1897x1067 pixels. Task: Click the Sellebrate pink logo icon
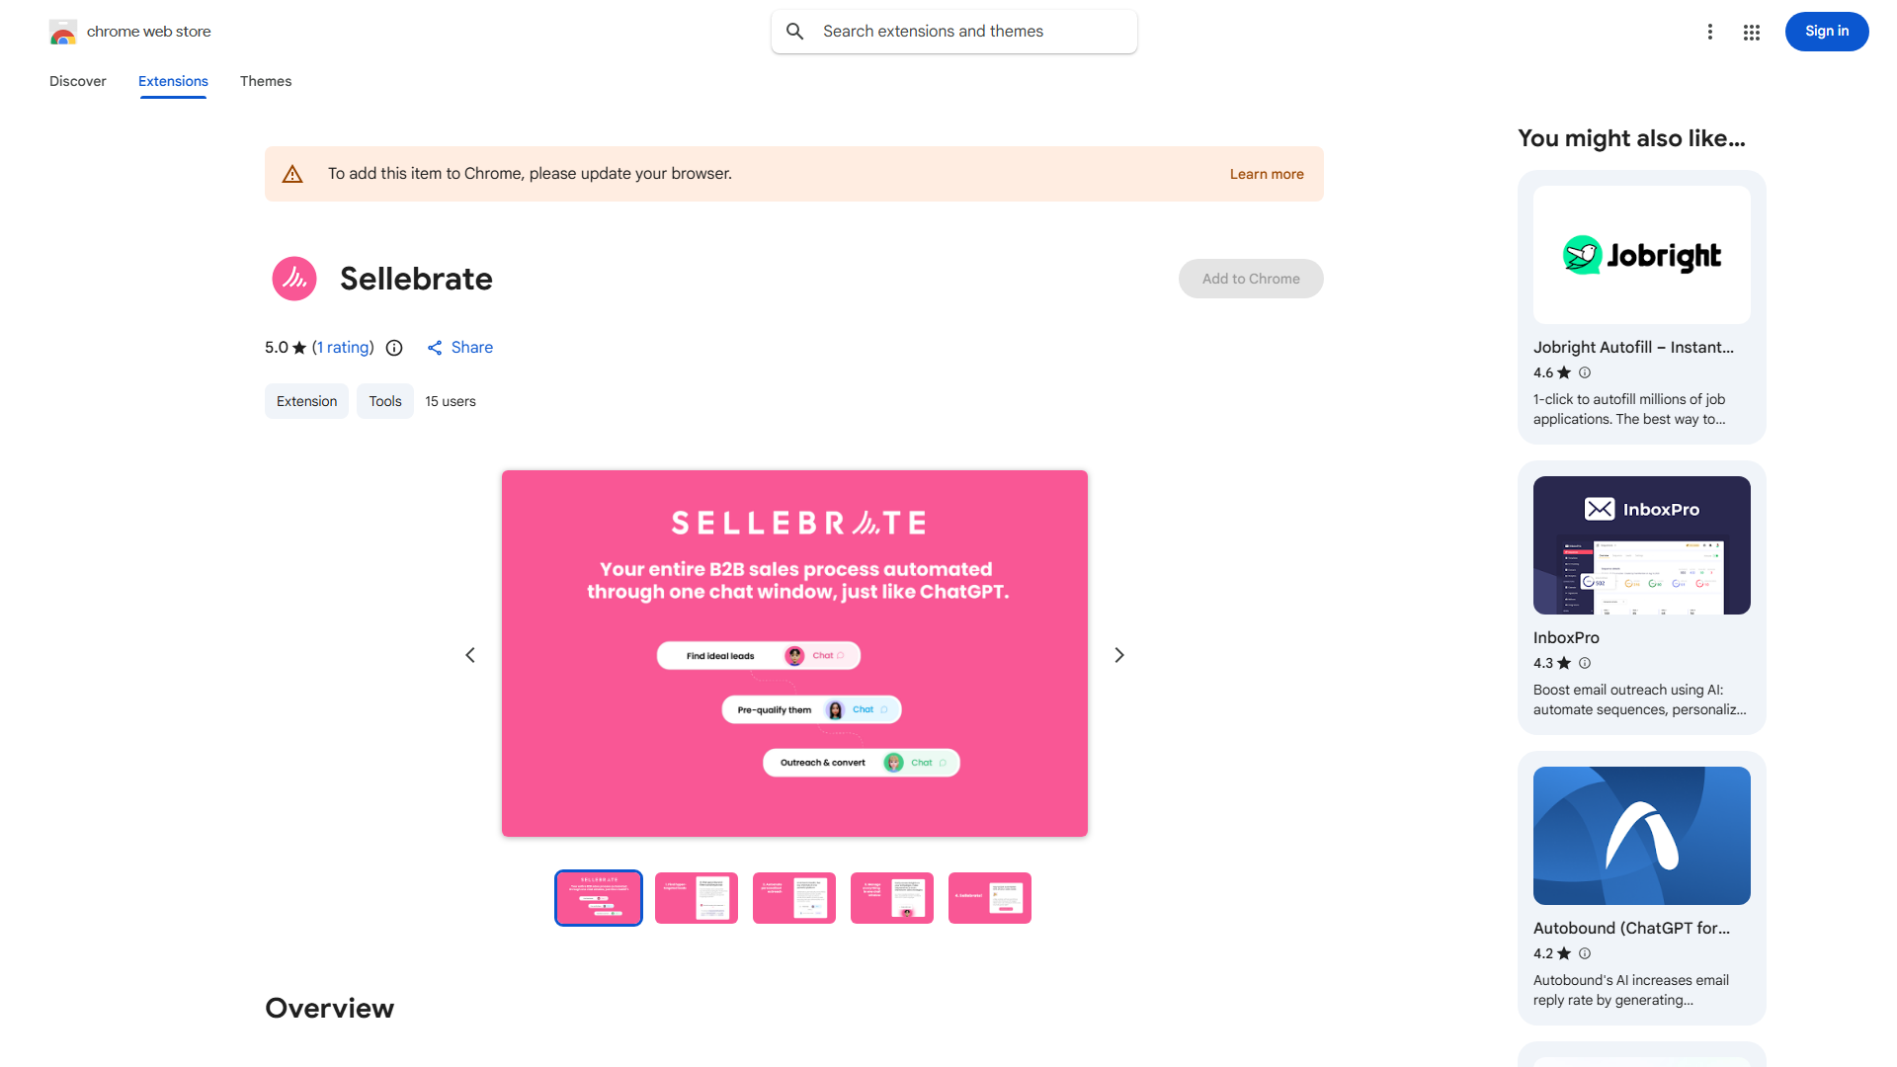pyautogui.click(x=294, y=279)
